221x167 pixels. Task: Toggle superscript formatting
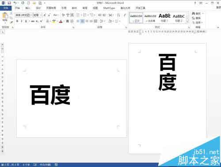(41, 21)
